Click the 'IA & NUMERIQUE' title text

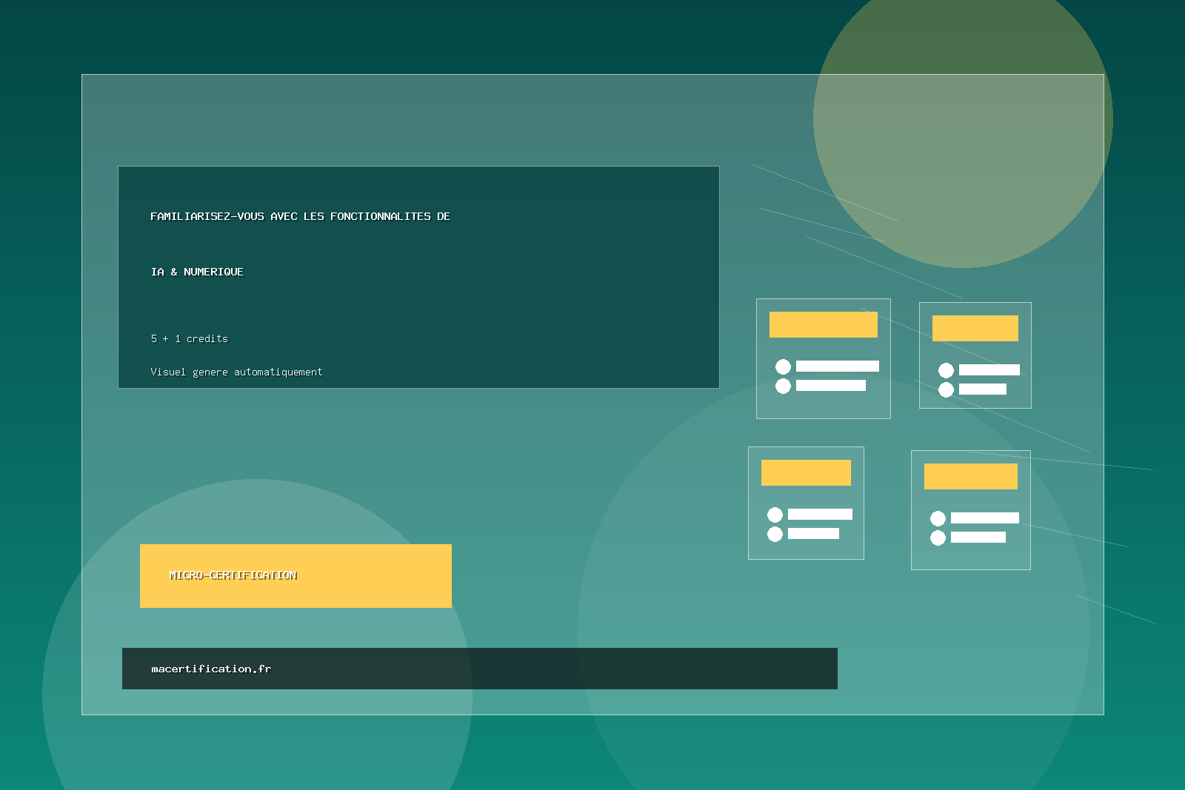pyautogui.click(x=197, y=272)
